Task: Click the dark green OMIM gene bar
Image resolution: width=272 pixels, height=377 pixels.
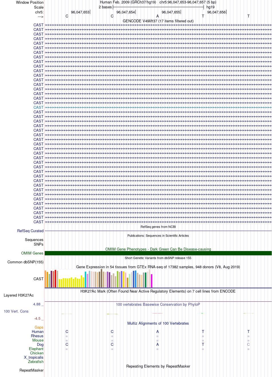Action: 158,253
